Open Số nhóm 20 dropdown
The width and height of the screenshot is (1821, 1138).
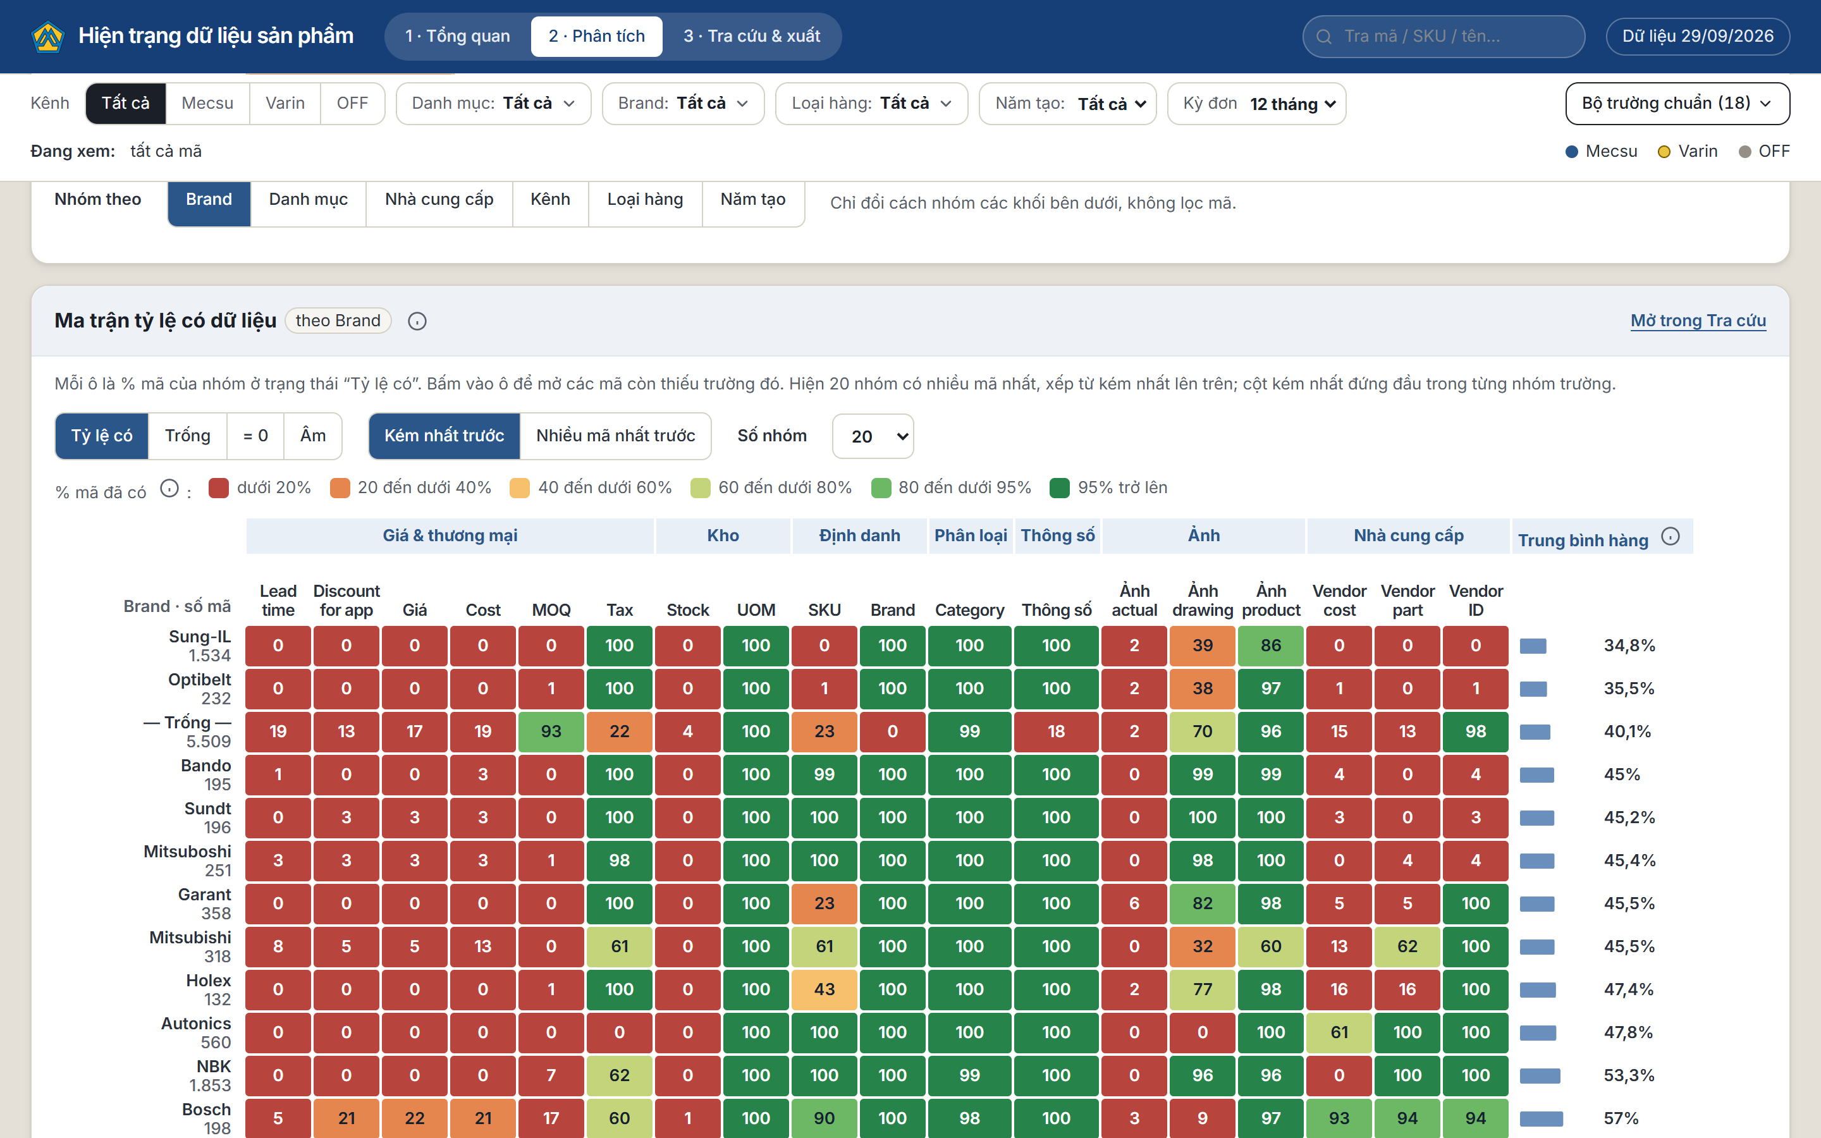click(x=873, y=436)
